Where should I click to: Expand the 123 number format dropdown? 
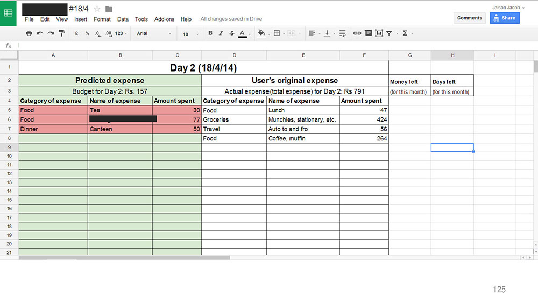(121, 33)
